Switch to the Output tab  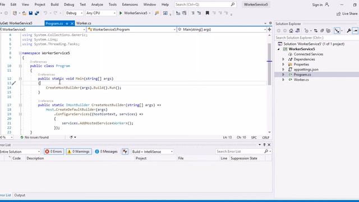click(20, 195)
